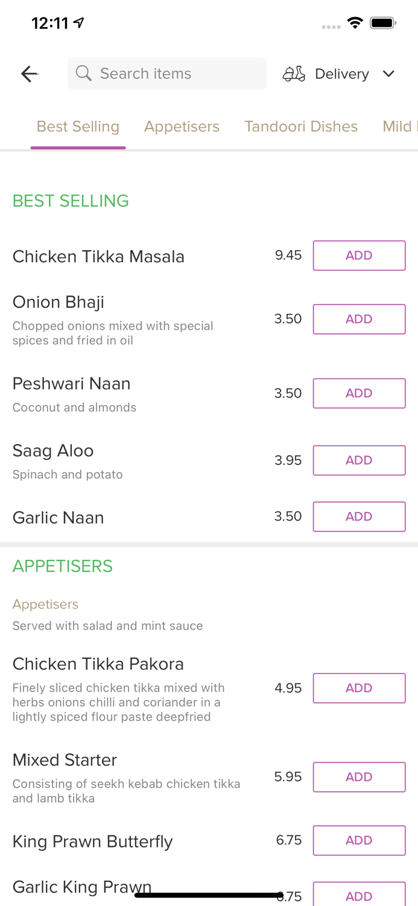Add Chicken Tikka Pakora to order

(359, 688)
